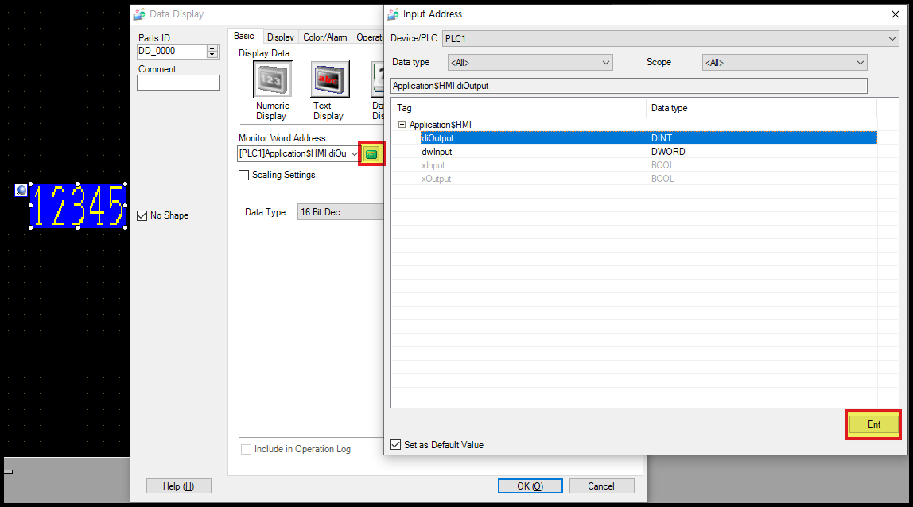Click OK in the Data Display dialog
Viewport: 913px width, 507px height.
click(530, 486)
